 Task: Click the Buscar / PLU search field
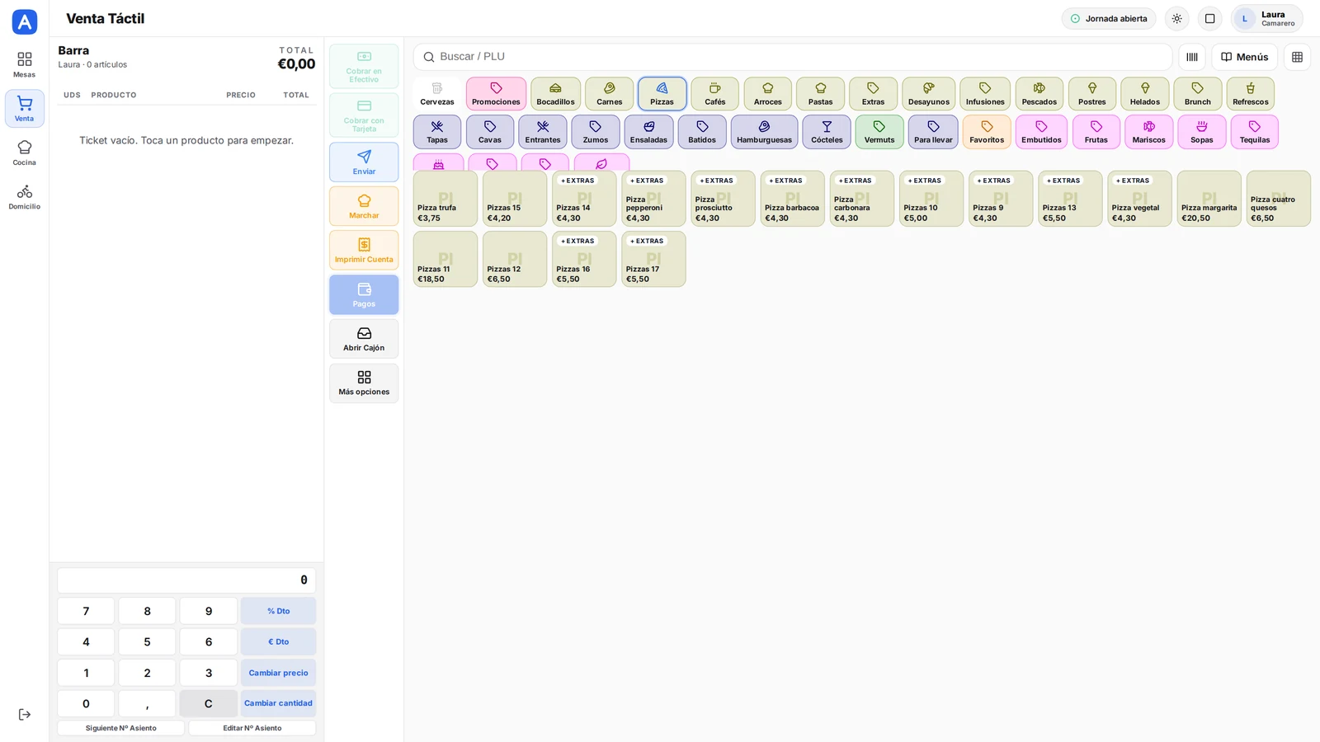pyautogui.click(x=793, y=57)
